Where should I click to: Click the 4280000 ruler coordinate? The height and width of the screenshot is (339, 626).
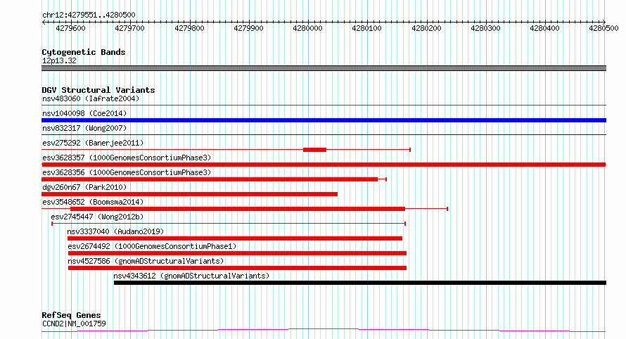[x=307, y=28]
